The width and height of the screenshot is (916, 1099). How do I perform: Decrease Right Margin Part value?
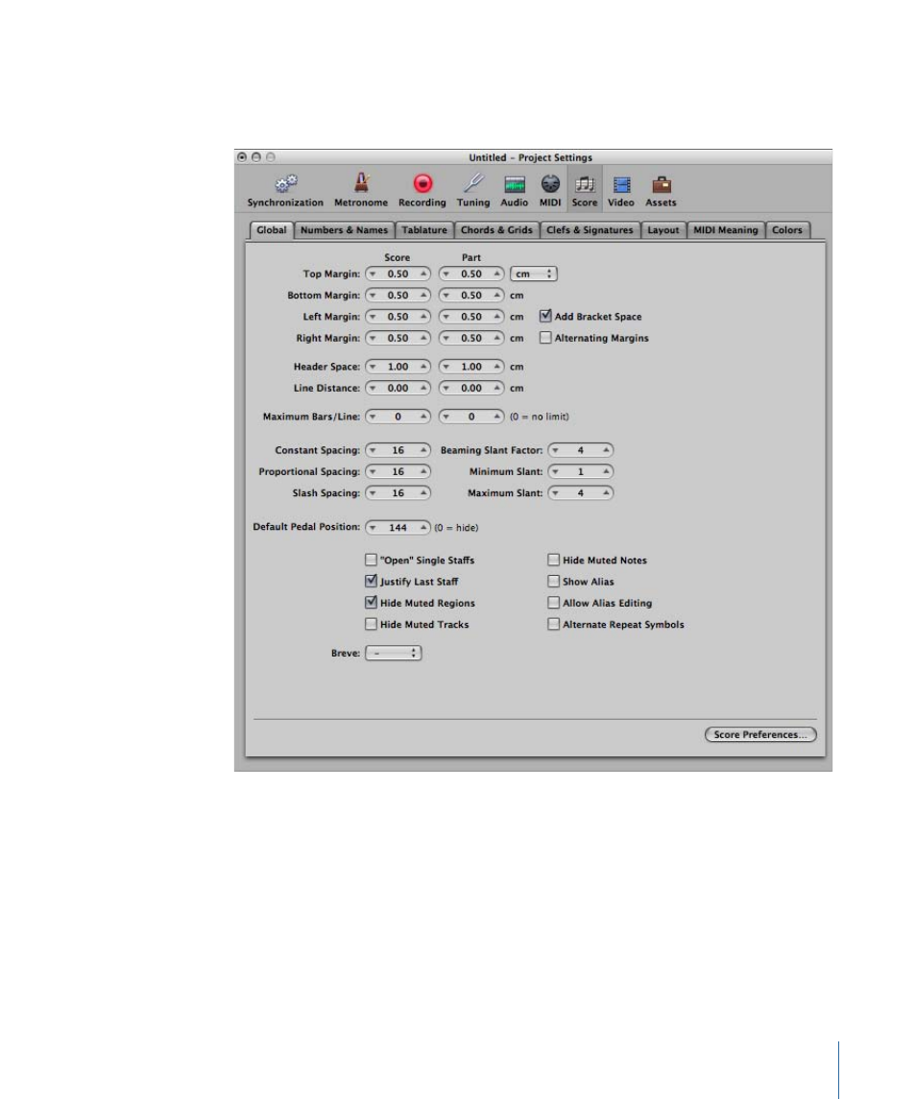pos(446,338)
